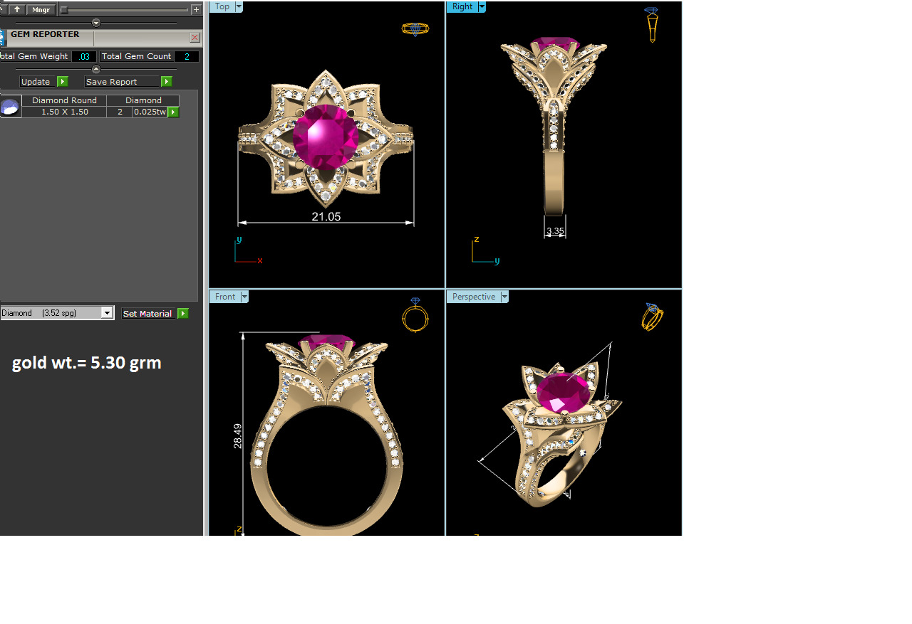Open the Perspective viewport dropdown arrow
Screen dimensions: 912x624
(x=504, y=297)
